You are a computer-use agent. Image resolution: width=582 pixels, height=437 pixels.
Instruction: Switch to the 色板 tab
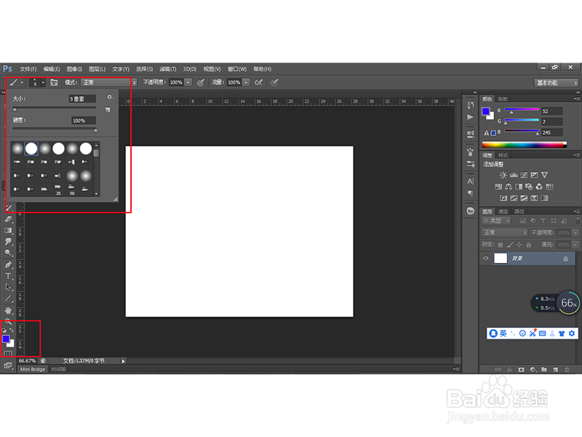coord(503,99)
